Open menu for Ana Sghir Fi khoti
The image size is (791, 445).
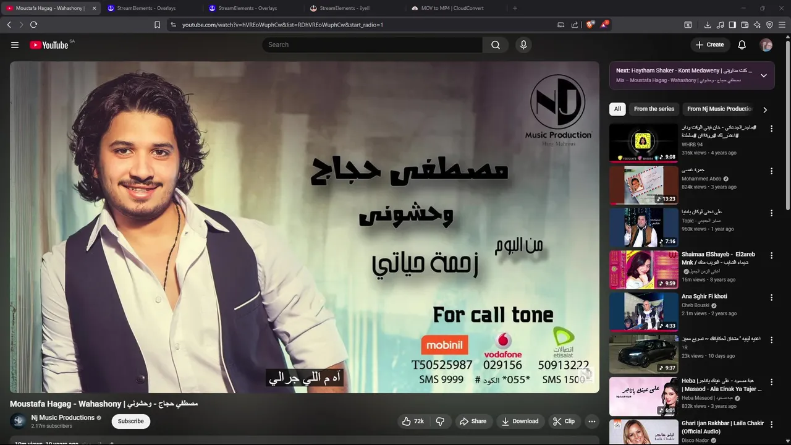pos(771,298)
